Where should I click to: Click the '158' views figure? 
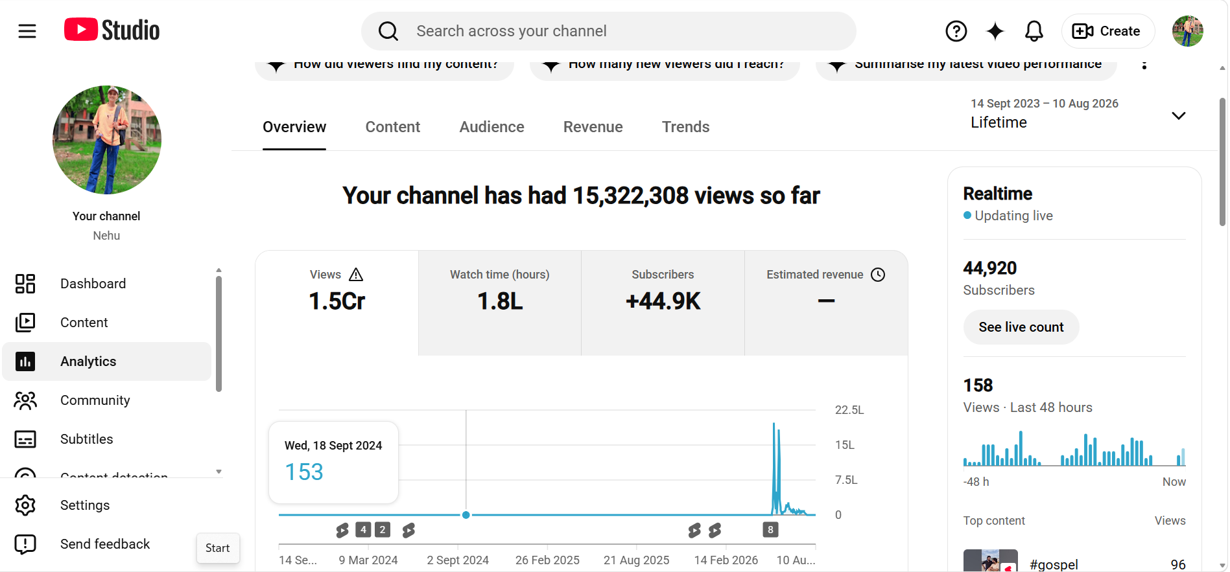point(978,385)
